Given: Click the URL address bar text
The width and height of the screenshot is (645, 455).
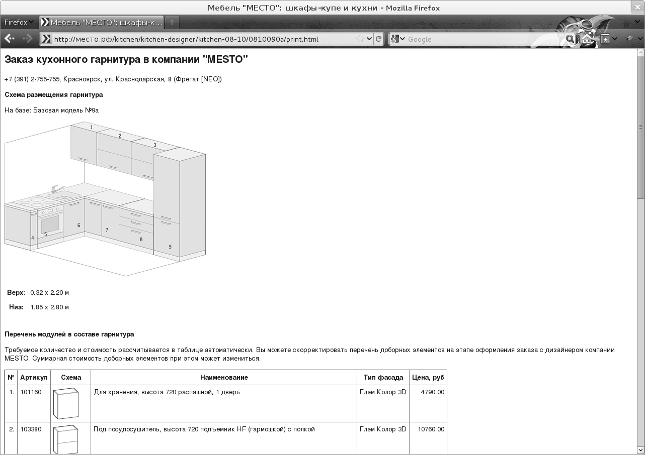Looking at the screenshot, I should coord(201,39).
